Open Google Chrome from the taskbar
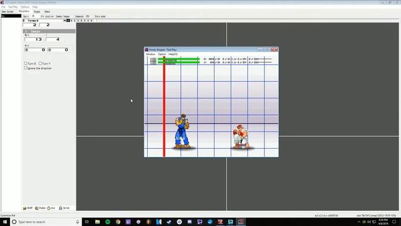The width and height of the screenshot is (401, 226). 118,222
